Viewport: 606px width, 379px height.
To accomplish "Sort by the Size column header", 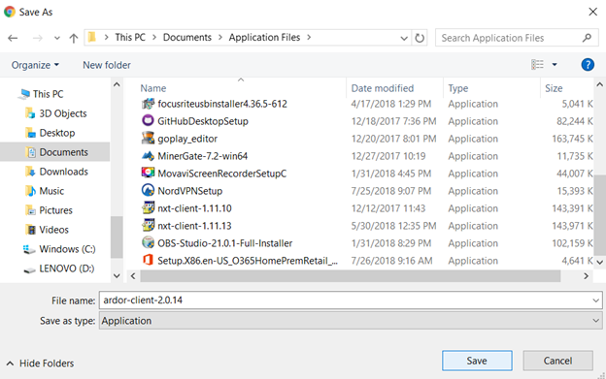I will [554, 88].
